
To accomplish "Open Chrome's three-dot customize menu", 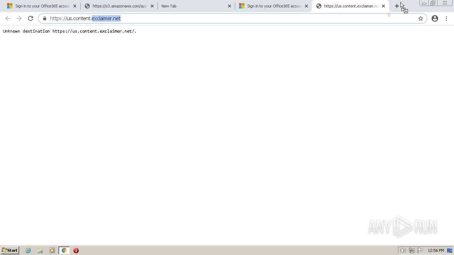I will [446, 18].
